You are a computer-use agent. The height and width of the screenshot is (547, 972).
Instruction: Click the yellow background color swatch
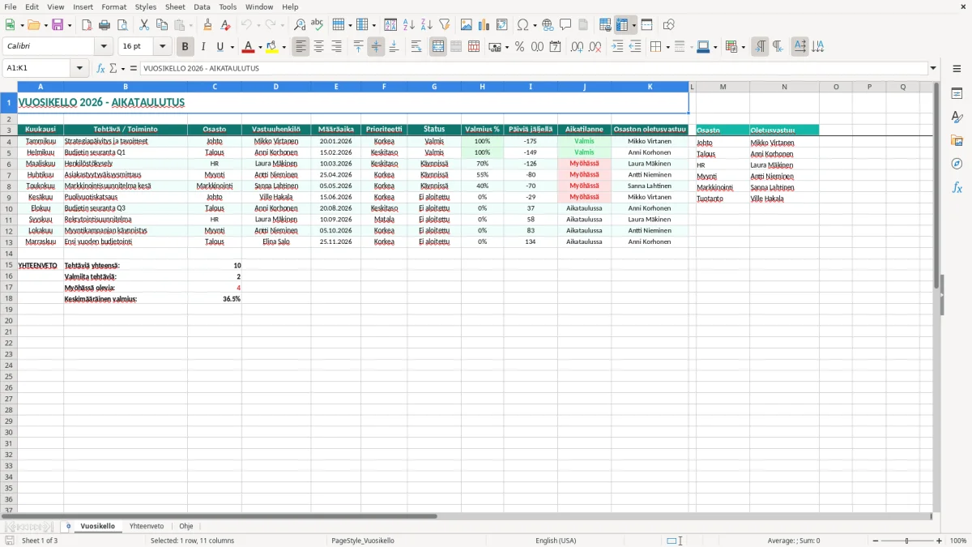[x=272, y=47]
